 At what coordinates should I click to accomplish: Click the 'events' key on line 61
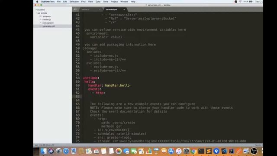[x=94, y=89]
